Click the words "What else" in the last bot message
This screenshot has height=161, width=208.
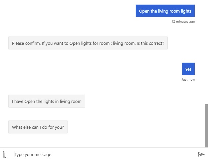(22, 127)
